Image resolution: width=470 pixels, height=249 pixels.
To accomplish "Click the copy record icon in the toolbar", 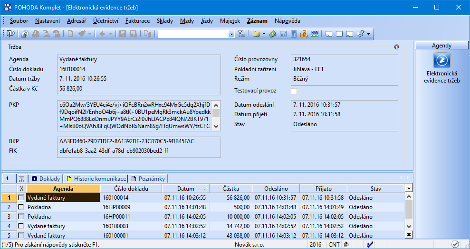I will (147, 34).
